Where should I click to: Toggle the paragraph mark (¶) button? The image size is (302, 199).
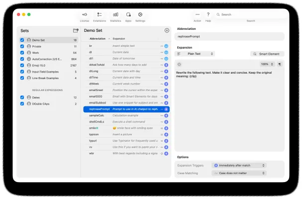280,64
